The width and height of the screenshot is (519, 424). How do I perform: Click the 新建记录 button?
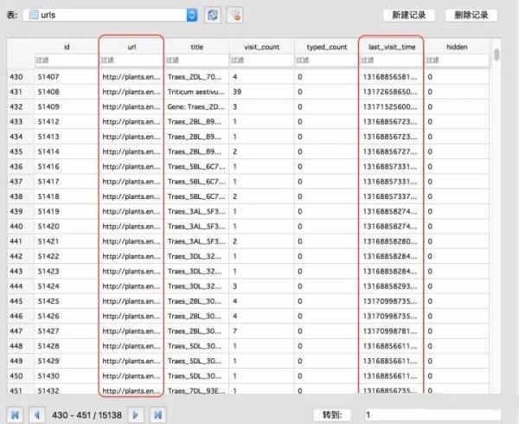coord(409,16)
